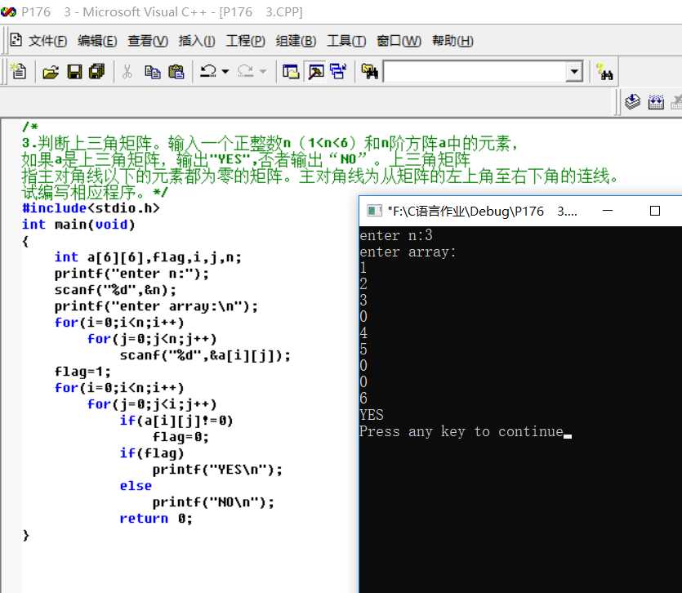Open the Window List icon
The height and width of the screenshot is (593, 682).
(x=337, y=71)
